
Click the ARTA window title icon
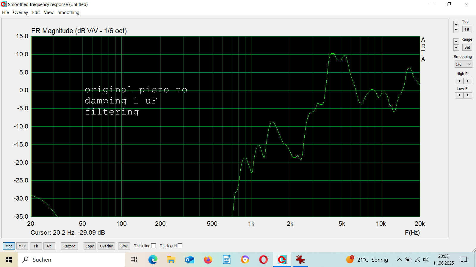[x=4, y=4]
